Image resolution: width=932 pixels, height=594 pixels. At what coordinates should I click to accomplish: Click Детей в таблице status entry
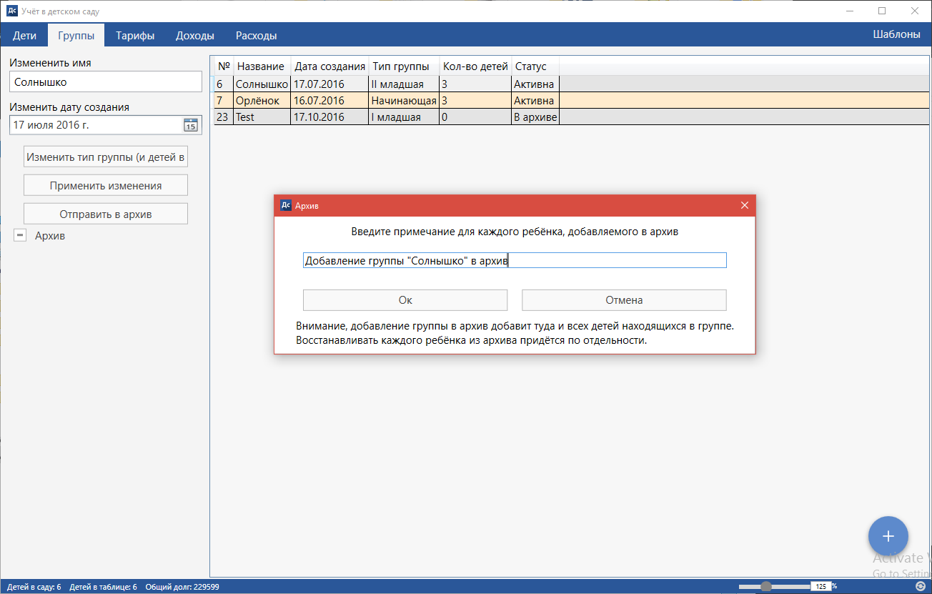103,587
